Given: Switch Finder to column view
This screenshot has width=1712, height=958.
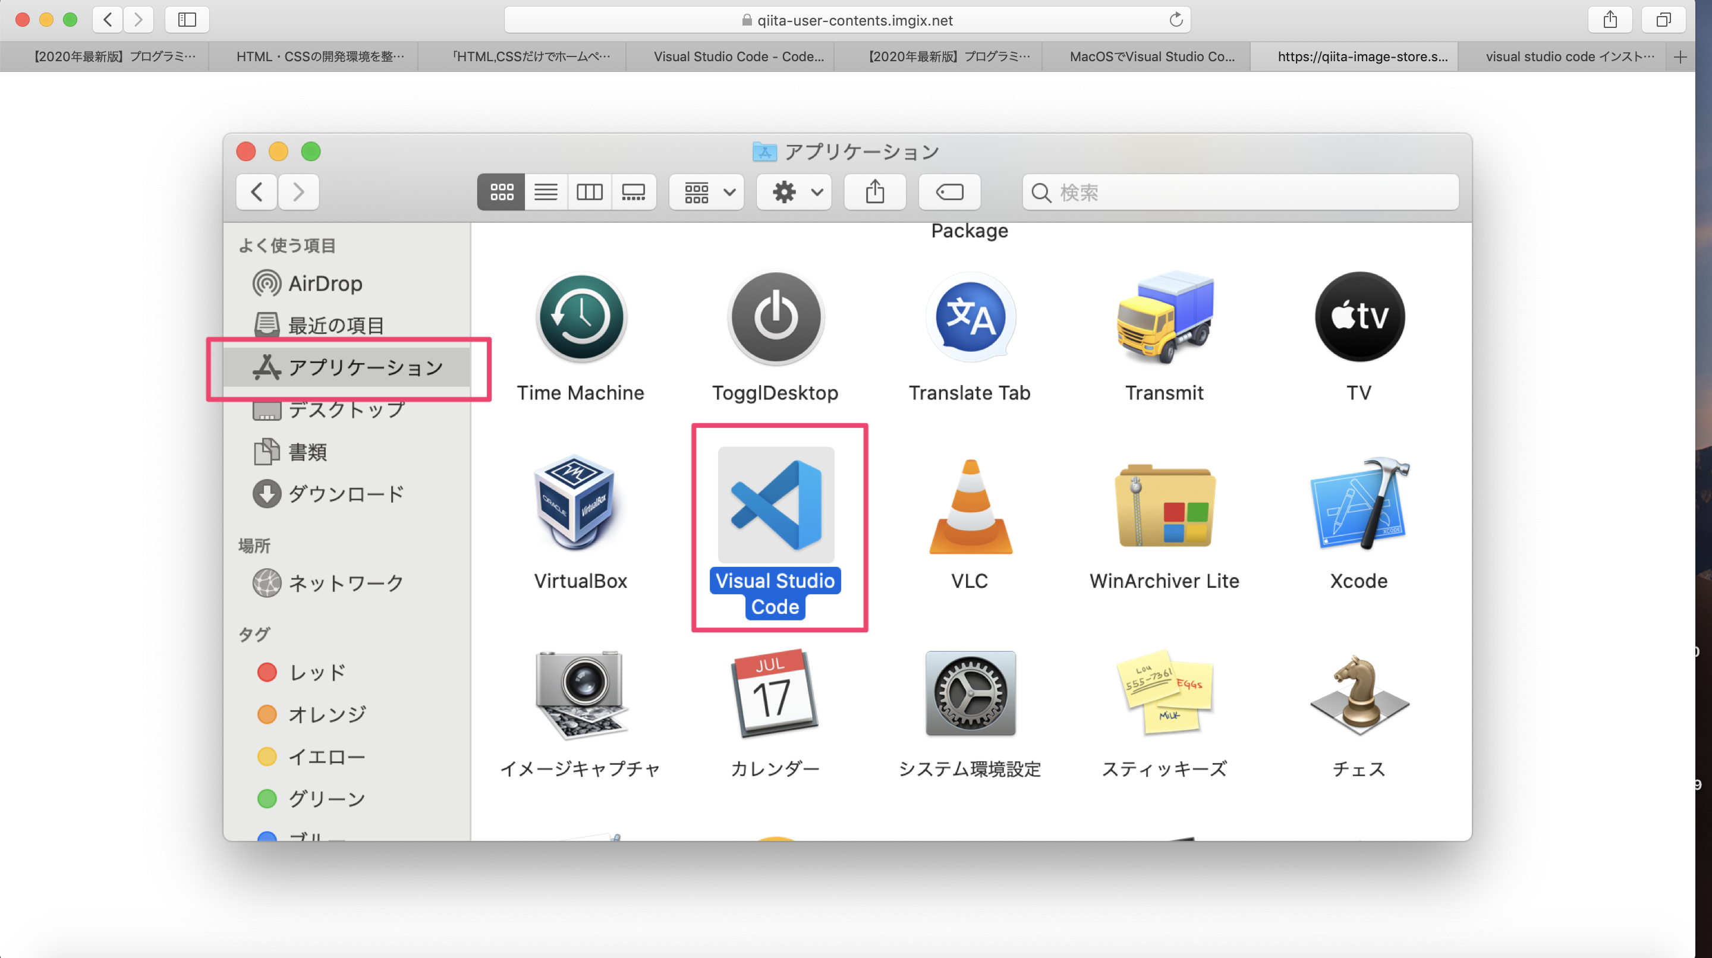Looking at the screenshot, I should (590, 192).
